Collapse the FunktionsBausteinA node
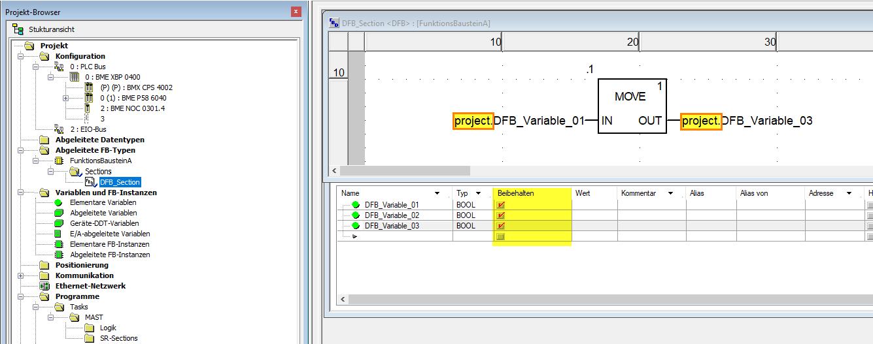The width and height of the screenshot is (873, 344). tap(35, 161)
